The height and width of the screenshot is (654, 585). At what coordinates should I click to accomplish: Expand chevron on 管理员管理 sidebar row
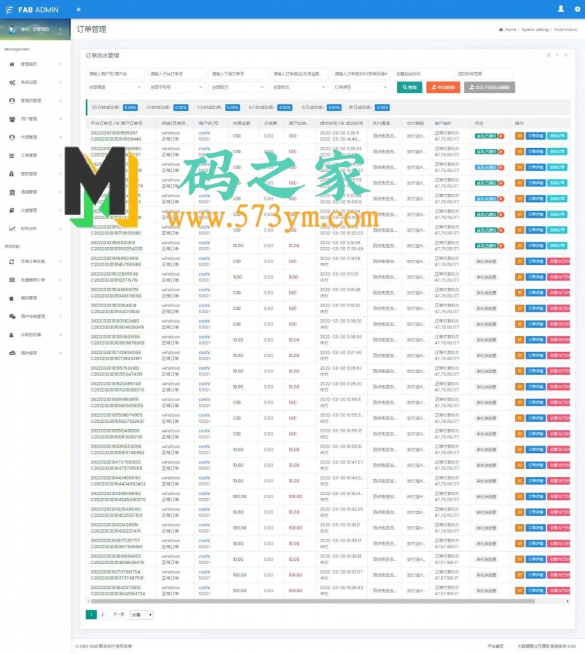point(61,101)
